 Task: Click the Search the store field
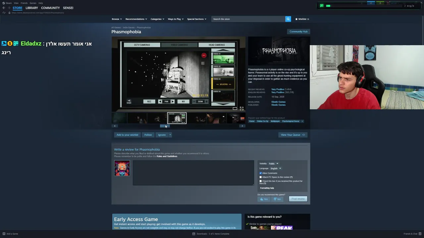click(x=248, y=19)
